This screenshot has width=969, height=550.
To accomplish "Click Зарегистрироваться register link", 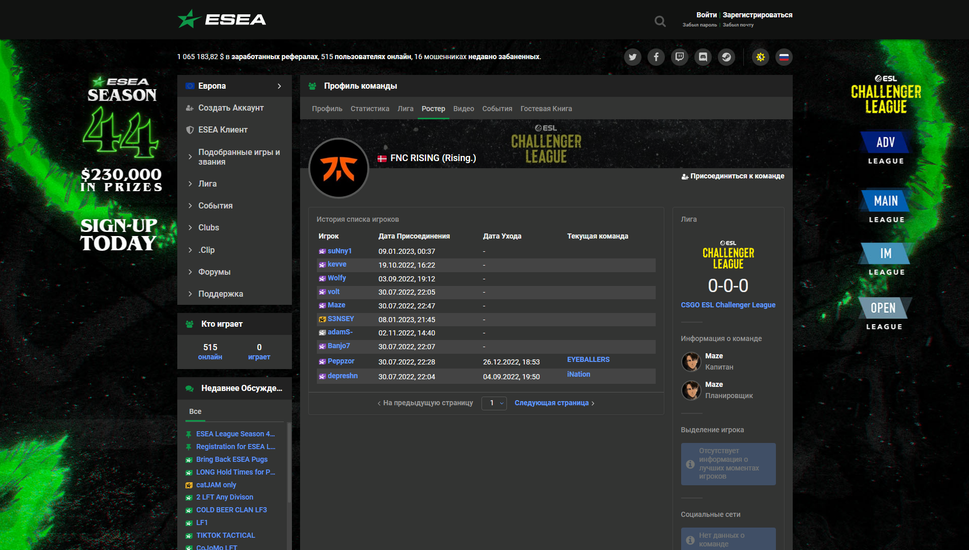I will [x=758, y=15].
